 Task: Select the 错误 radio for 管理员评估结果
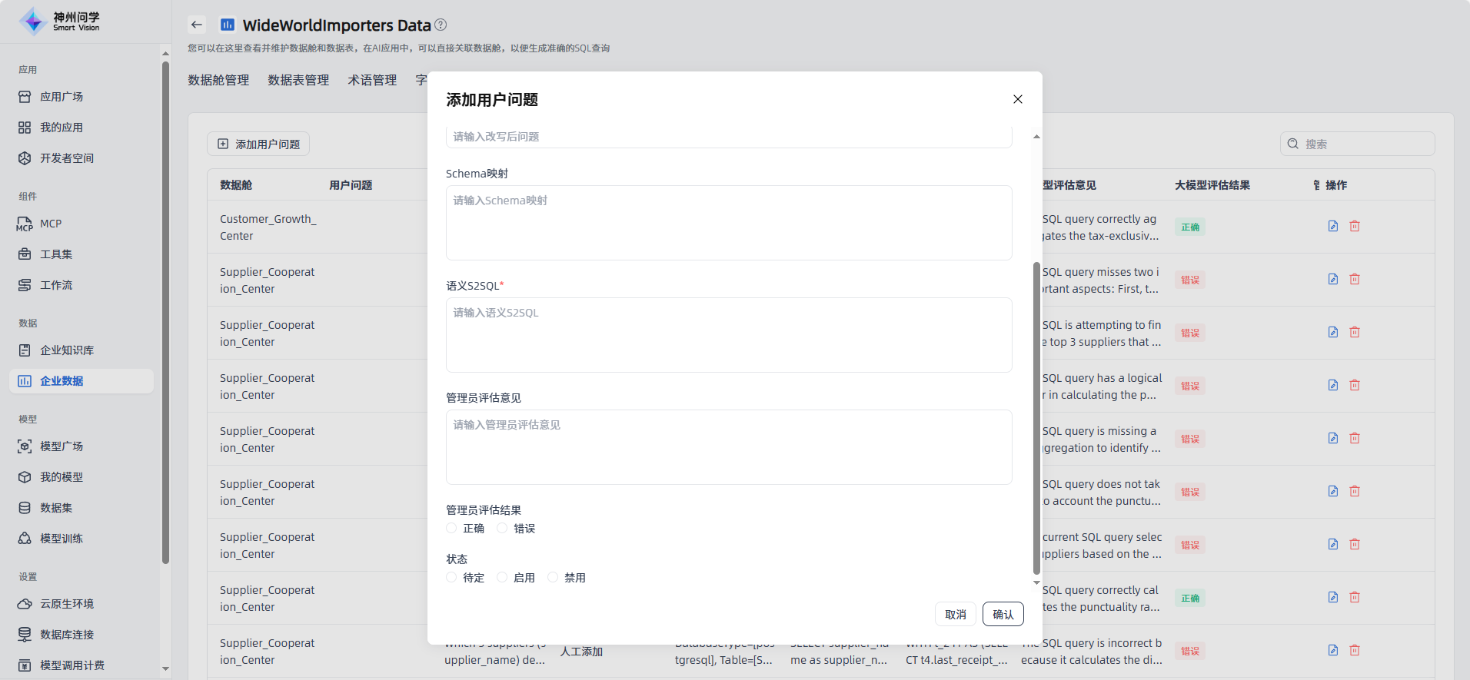[502, 528]
